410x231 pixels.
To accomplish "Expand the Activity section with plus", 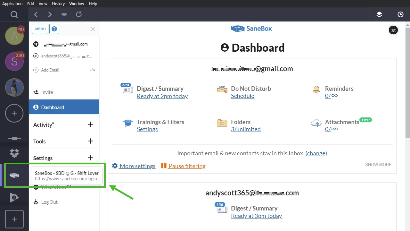I will [x=90, y=124].
